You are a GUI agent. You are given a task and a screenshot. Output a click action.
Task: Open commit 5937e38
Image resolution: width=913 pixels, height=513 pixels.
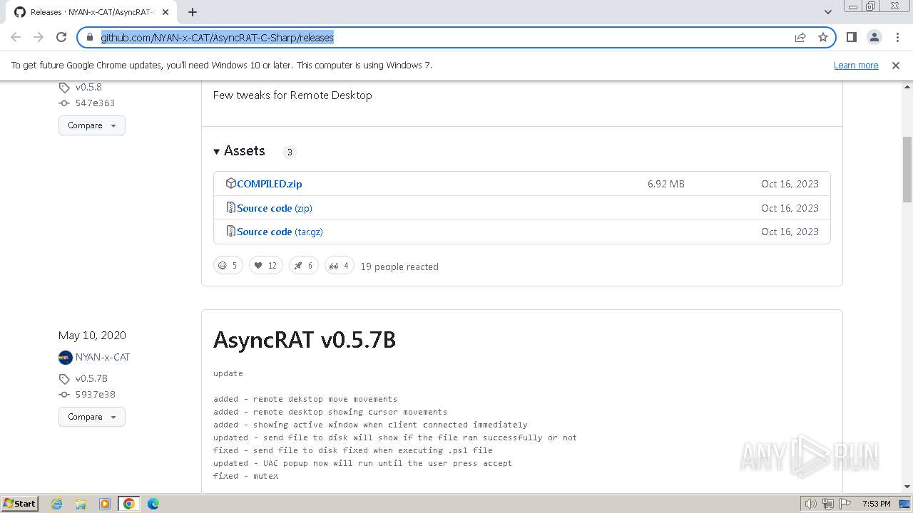(x=95, y=394)
